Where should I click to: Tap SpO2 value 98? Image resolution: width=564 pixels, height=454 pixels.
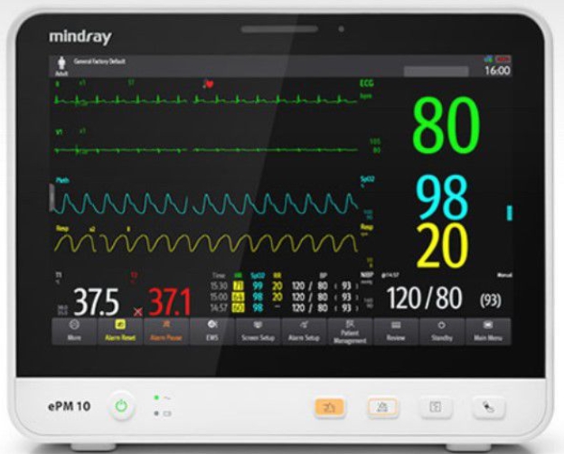click(442, 197)
